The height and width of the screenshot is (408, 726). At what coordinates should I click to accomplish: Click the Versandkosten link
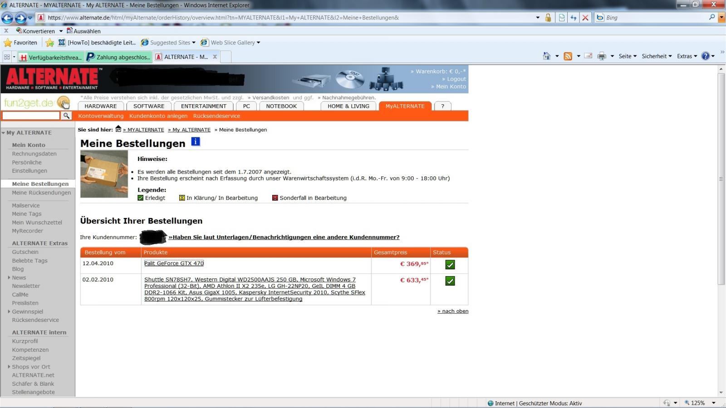tap(269, 97)
